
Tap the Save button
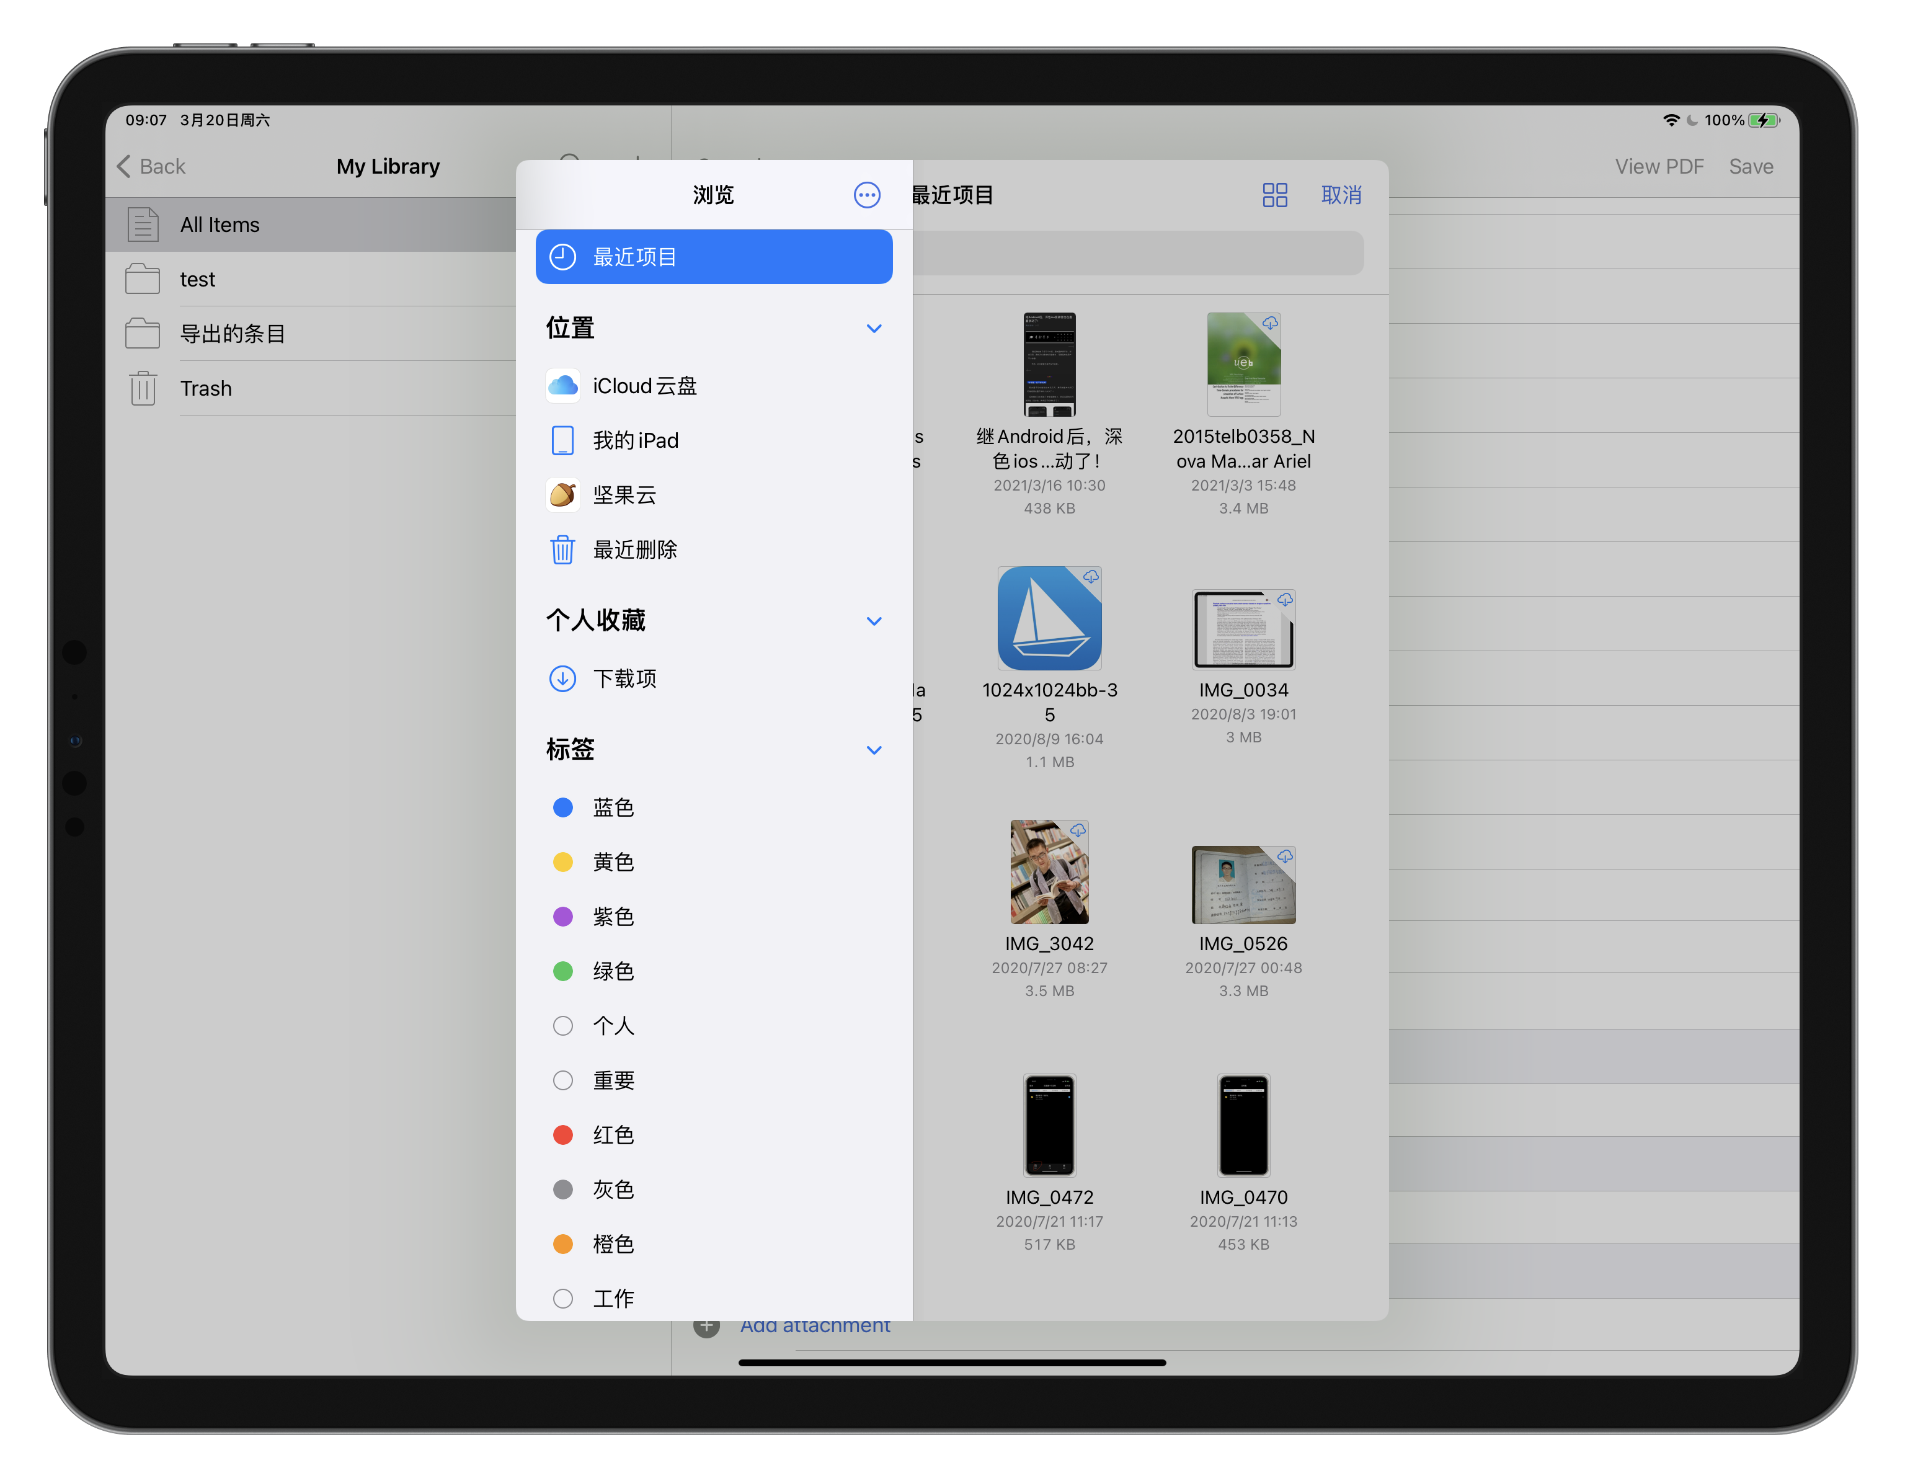(x=1751, y=166)
